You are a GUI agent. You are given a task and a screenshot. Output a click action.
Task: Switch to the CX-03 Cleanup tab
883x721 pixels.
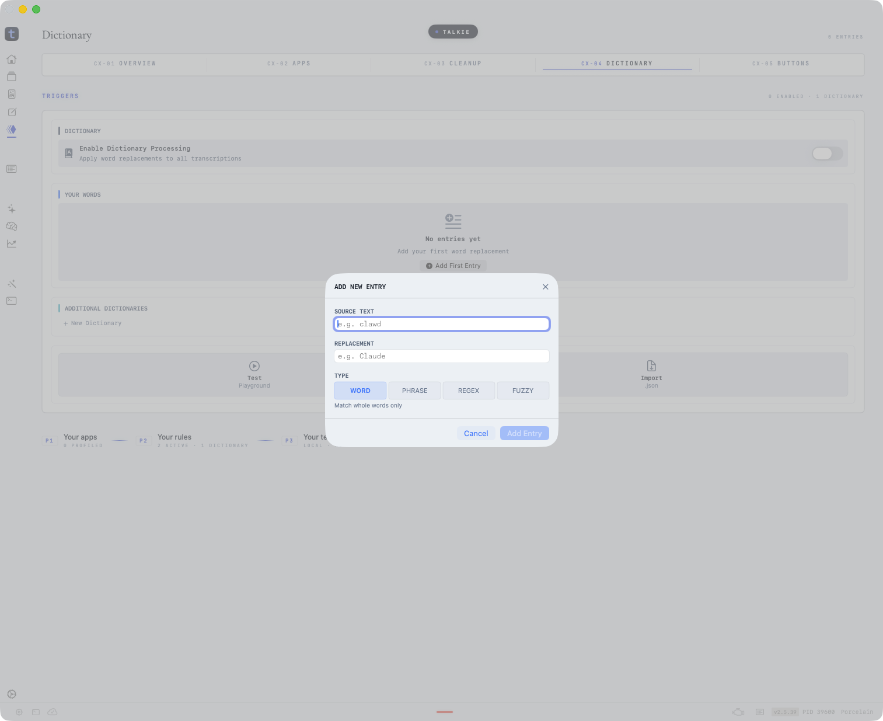(453, 64)
